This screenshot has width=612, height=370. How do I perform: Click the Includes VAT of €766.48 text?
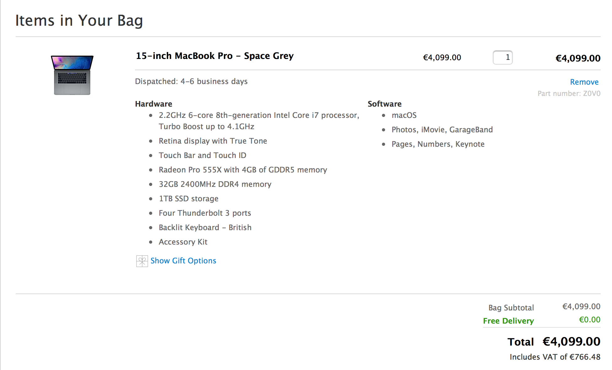[555, 357]
